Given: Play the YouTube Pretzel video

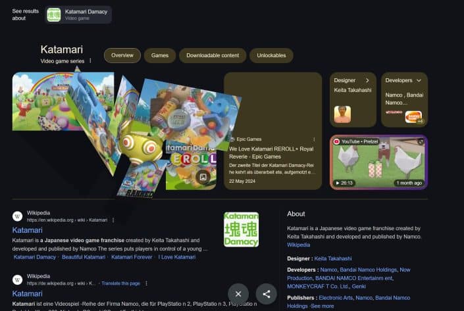Looking at the screenshot, I should tap(379, 162).
